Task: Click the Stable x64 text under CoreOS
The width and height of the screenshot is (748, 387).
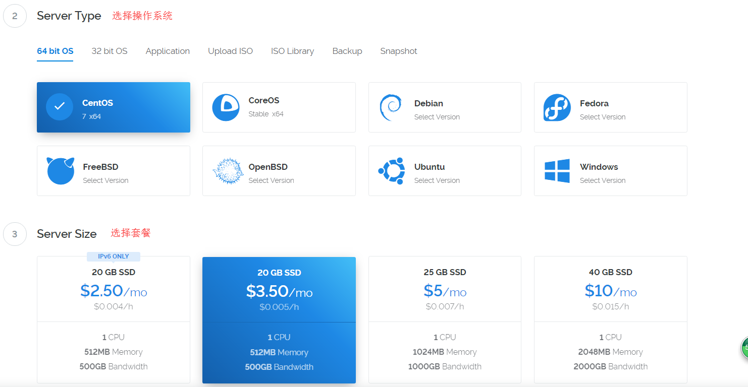Action: tap(266, 114)
